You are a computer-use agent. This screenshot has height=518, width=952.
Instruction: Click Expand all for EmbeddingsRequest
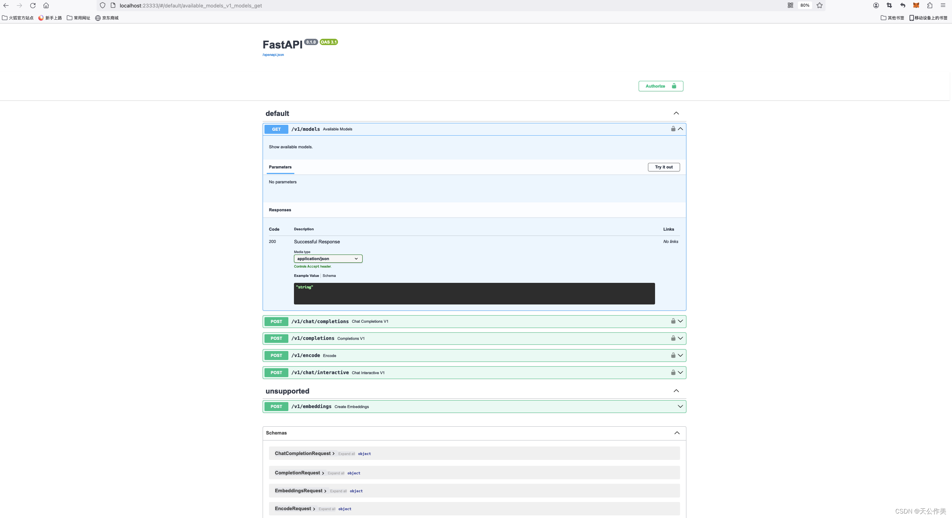tap(338, 491)
